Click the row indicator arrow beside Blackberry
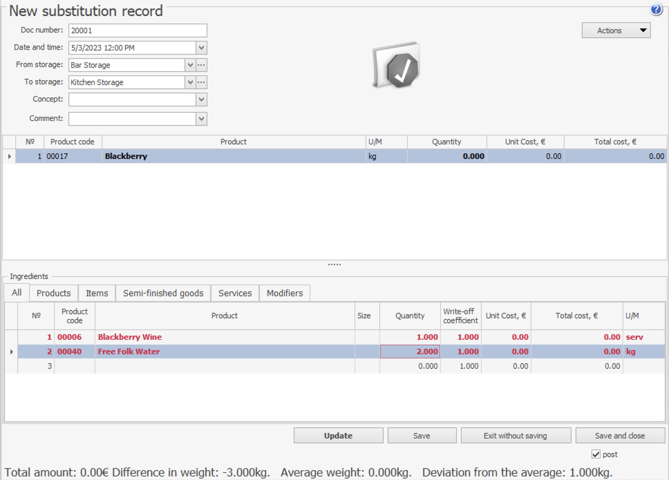This screenshot has height=480, width=669. point(9,157)
